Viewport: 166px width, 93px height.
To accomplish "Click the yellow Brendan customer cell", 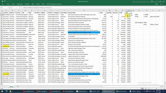I will pos(6,47).
